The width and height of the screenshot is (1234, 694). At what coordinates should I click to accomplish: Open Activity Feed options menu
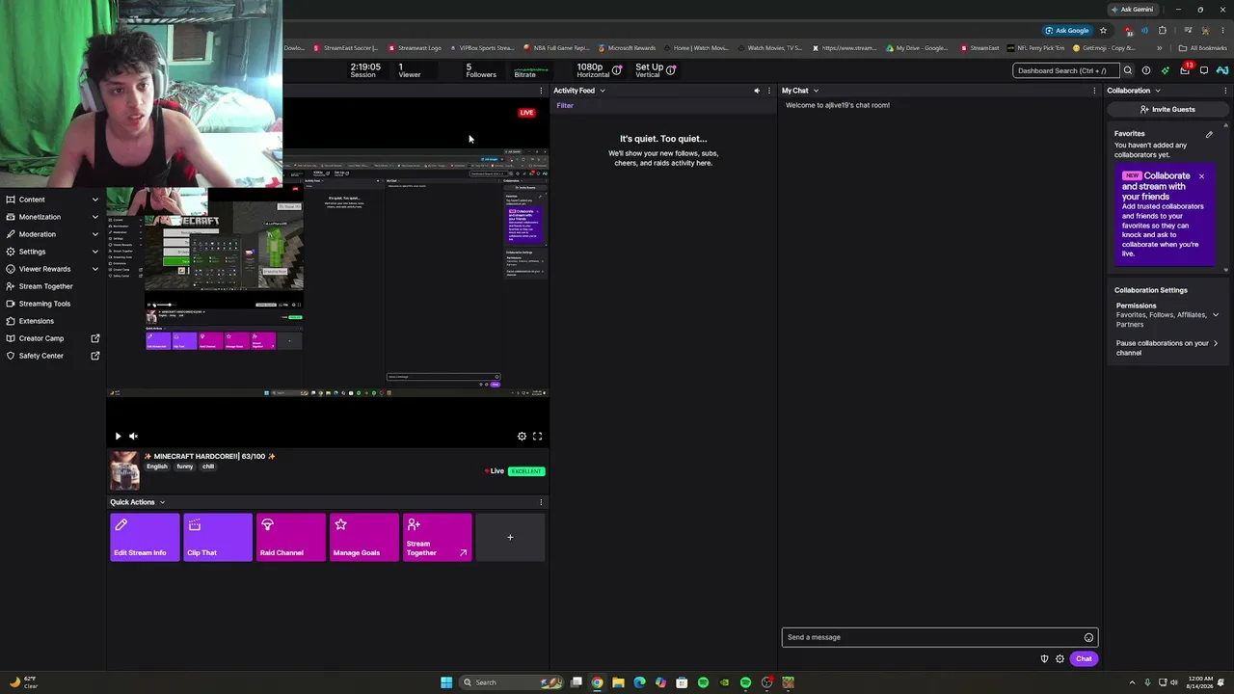tap(768, 91)
